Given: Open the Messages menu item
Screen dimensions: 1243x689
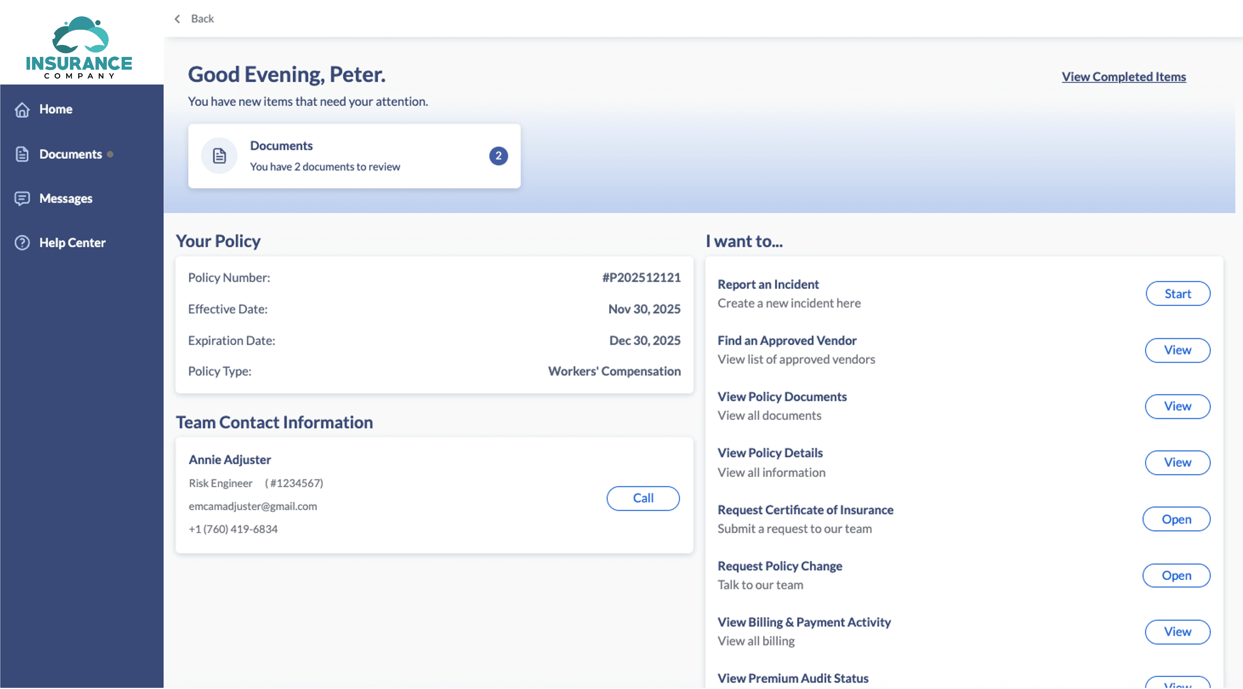Looking at the screenshot, I should (66, 198).
